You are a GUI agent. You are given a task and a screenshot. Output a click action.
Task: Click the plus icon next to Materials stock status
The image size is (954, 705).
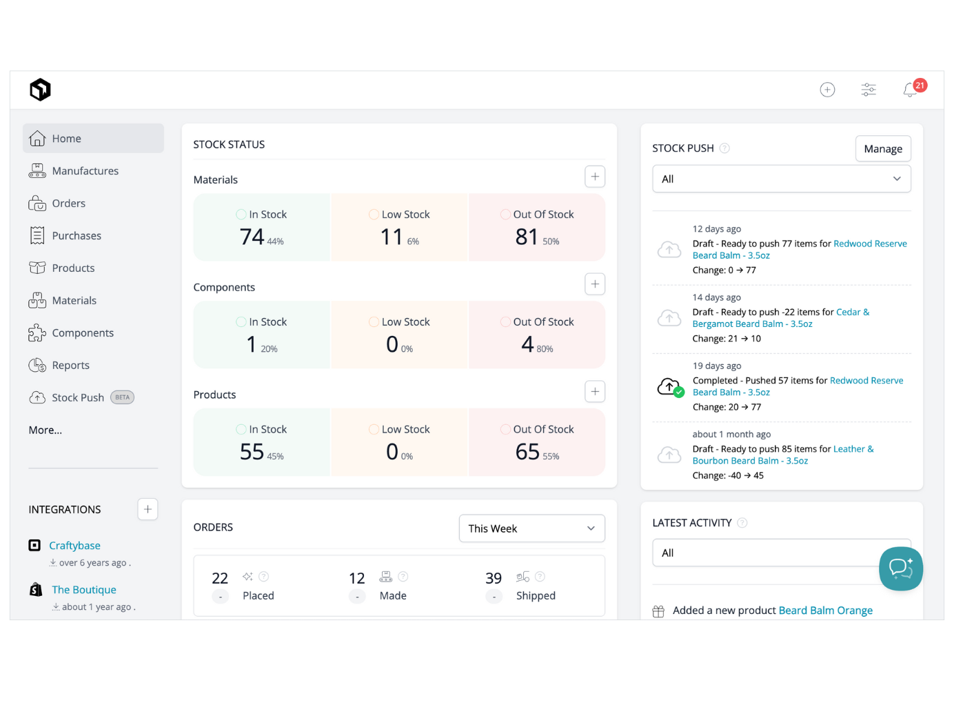coord(594,176)
